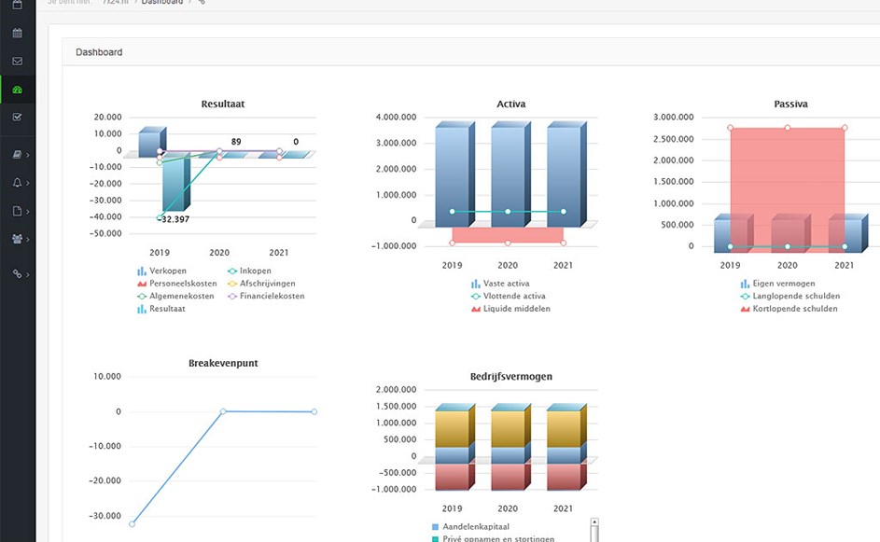Click the Resultaat chart title
Screen dimensions: 880x542
coord(223,104)
